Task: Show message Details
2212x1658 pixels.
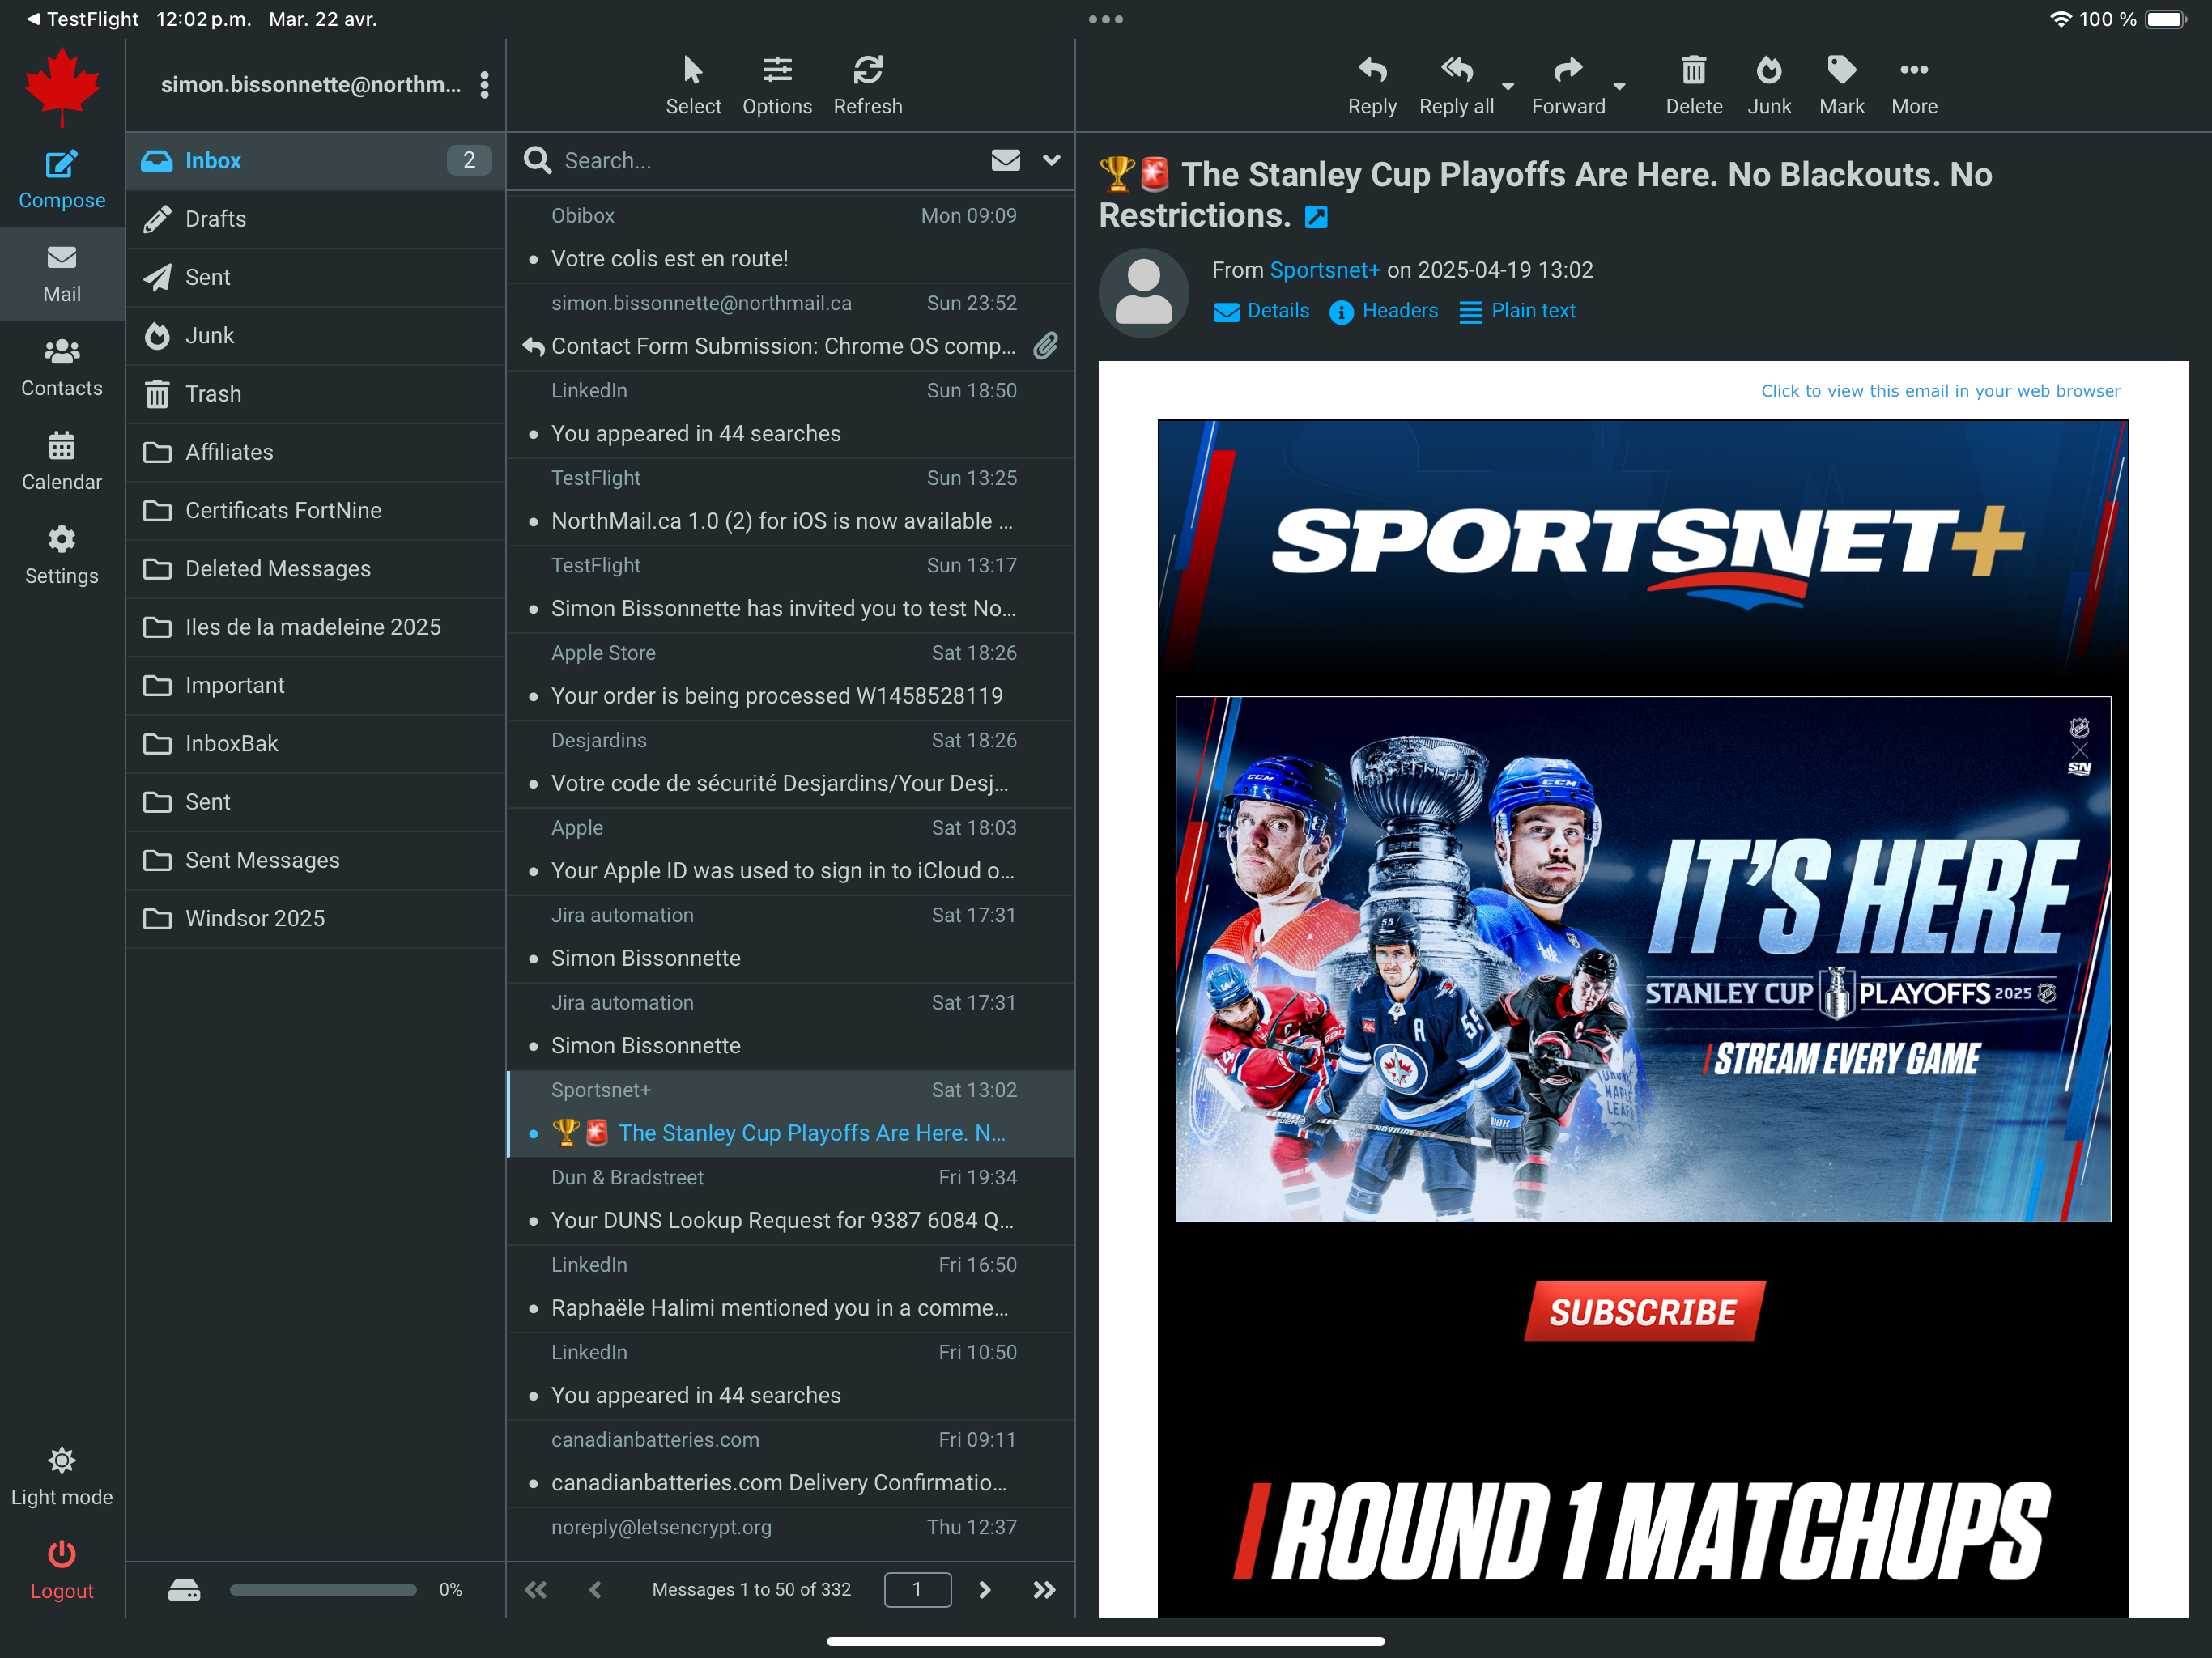Action: 1261,311
